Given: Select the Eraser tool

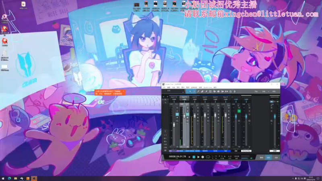Looking at the screenshot, I should [x=202, y=91].
